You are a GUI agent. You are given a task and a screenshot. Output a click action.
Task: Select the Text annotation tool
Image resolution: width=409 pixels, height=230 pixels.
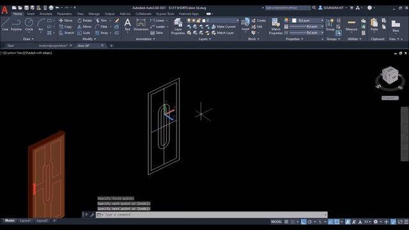[x=127, y=25]
